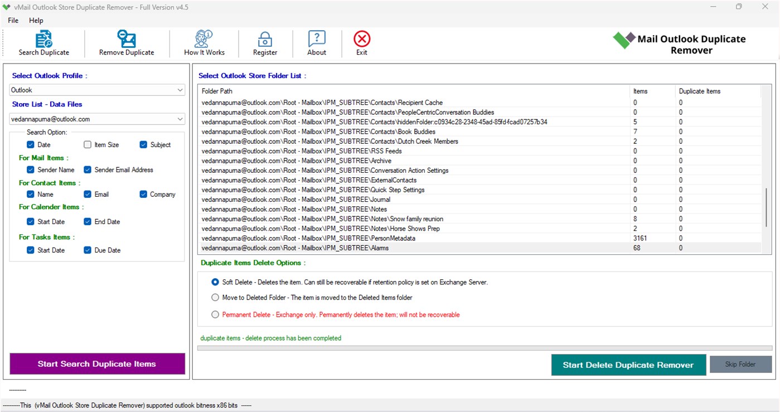This screenshot has height=412, width=780.
Task: Click the How It Works icon
Action: (204, 43)
